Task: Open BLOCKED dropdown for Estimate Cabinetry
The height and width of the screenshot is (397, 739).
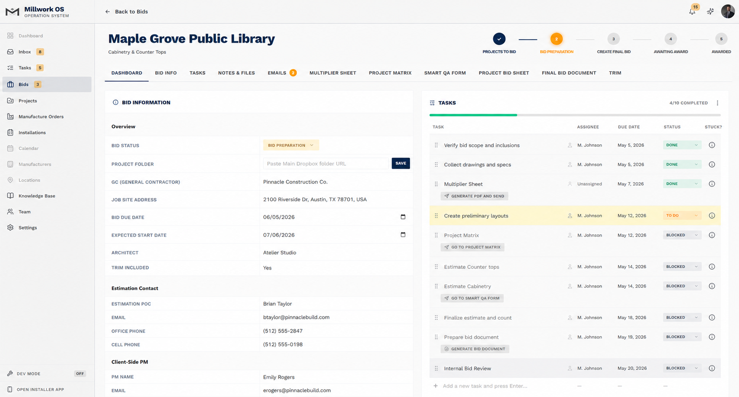Action: click(682, 286)
